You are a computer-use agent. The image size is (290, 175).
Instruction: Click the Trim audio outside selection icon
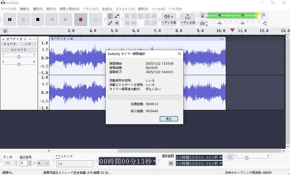pyautogui.click(x=127, y=23)
